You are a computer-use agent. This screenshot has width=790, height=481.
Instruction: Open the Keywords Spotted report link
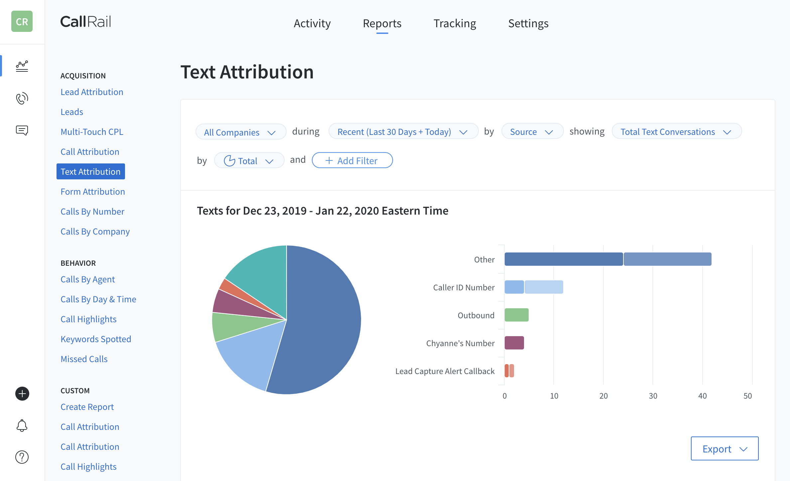pos(96,339)
